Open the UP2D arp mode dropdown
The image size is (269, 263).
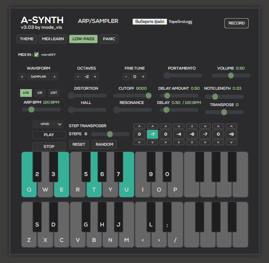pyautogui.click(x=48, y=124)
